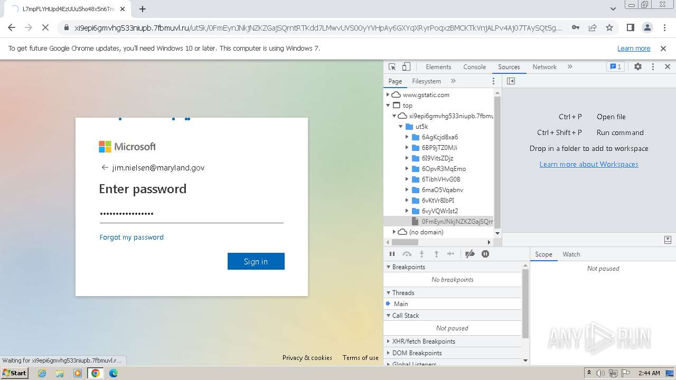Open the Network tab in DevTools
Image resolution: width=676 pixels, height=380 pixels.
click(544, 67)
